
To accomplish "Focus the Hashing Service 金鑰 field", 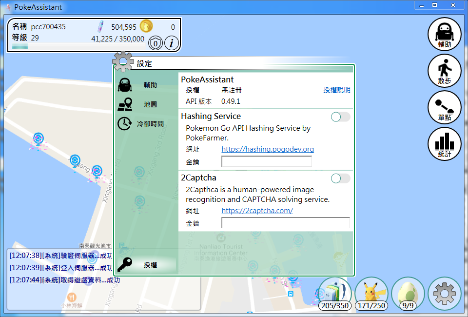I will point(267,161).
